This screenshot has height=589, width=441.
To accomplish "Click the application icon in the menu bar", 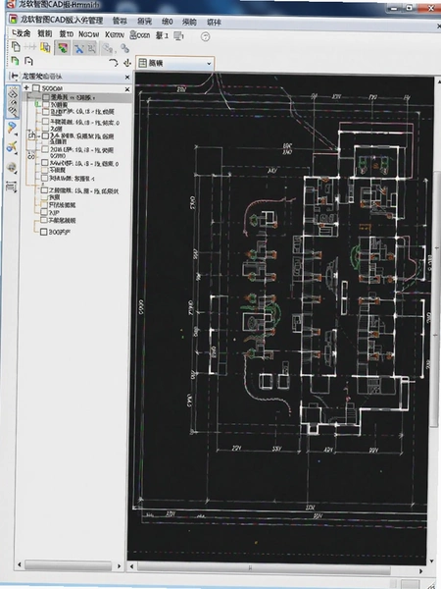I will point(13,20).
